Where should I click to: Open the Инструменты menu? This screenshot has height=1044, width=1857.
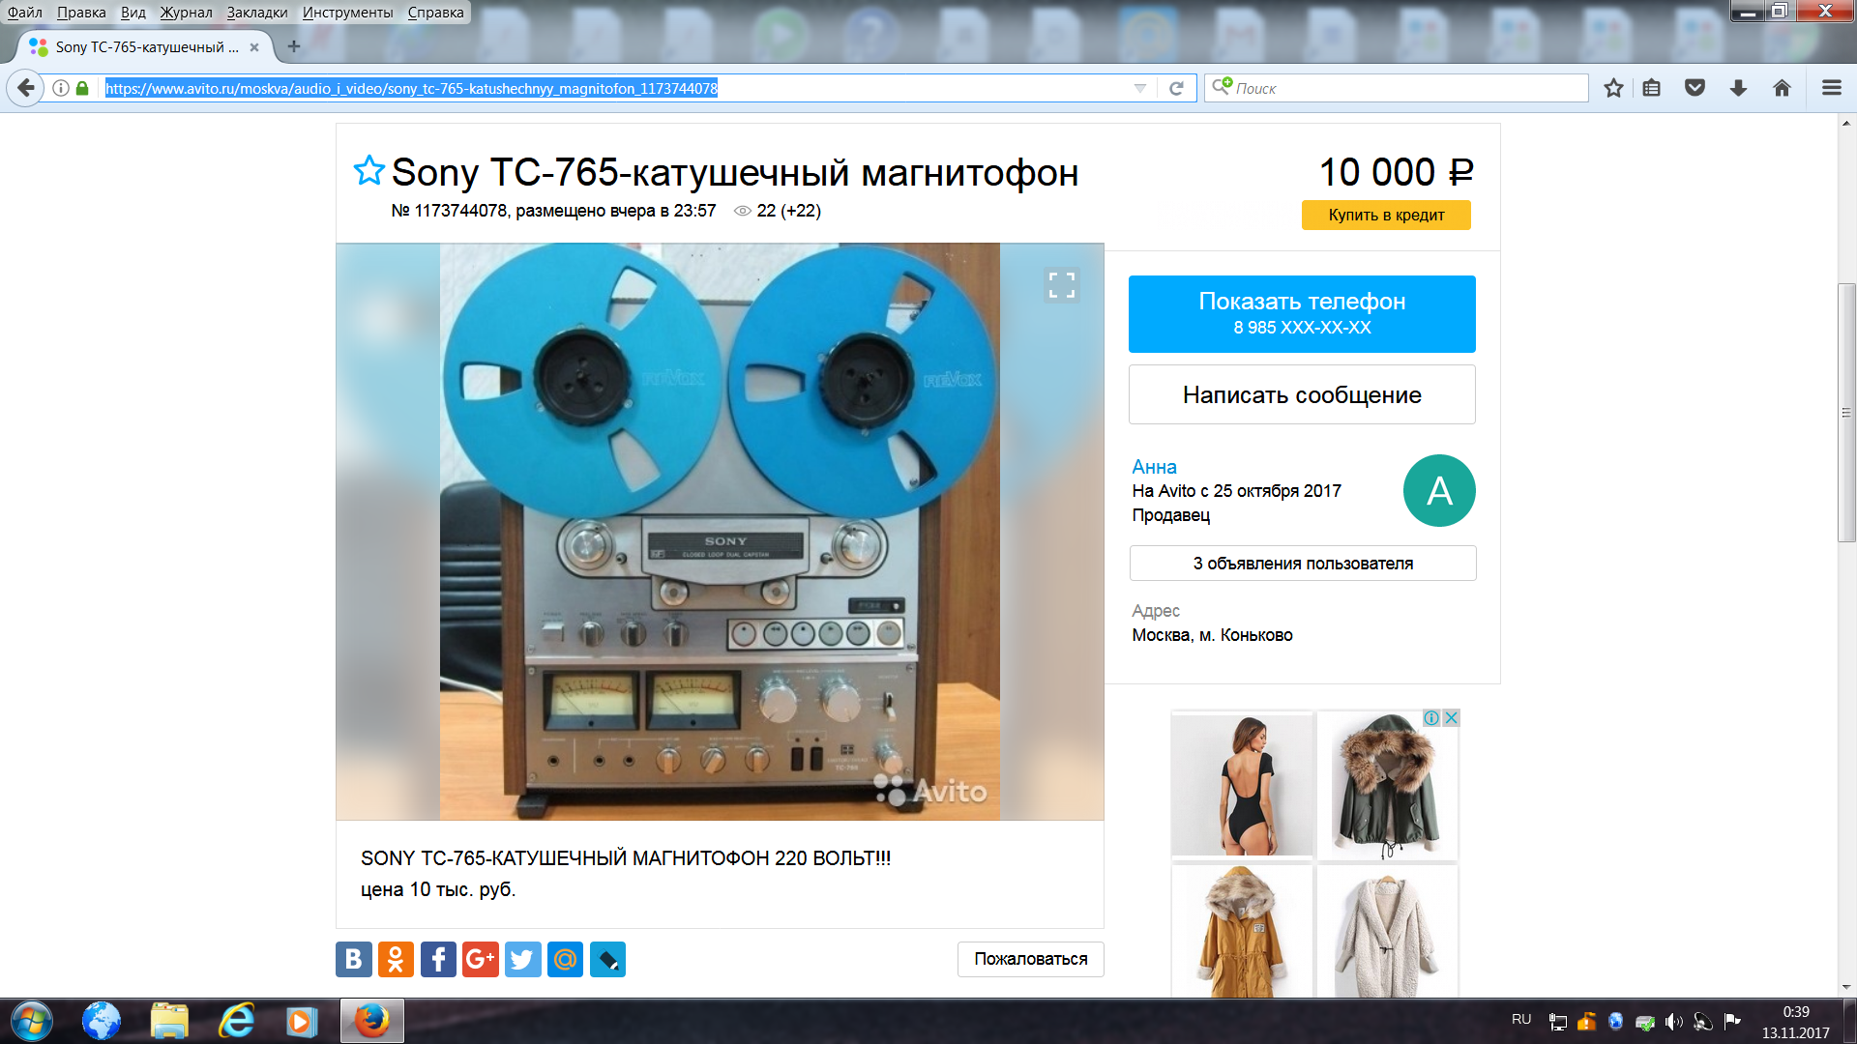[347, 13]
